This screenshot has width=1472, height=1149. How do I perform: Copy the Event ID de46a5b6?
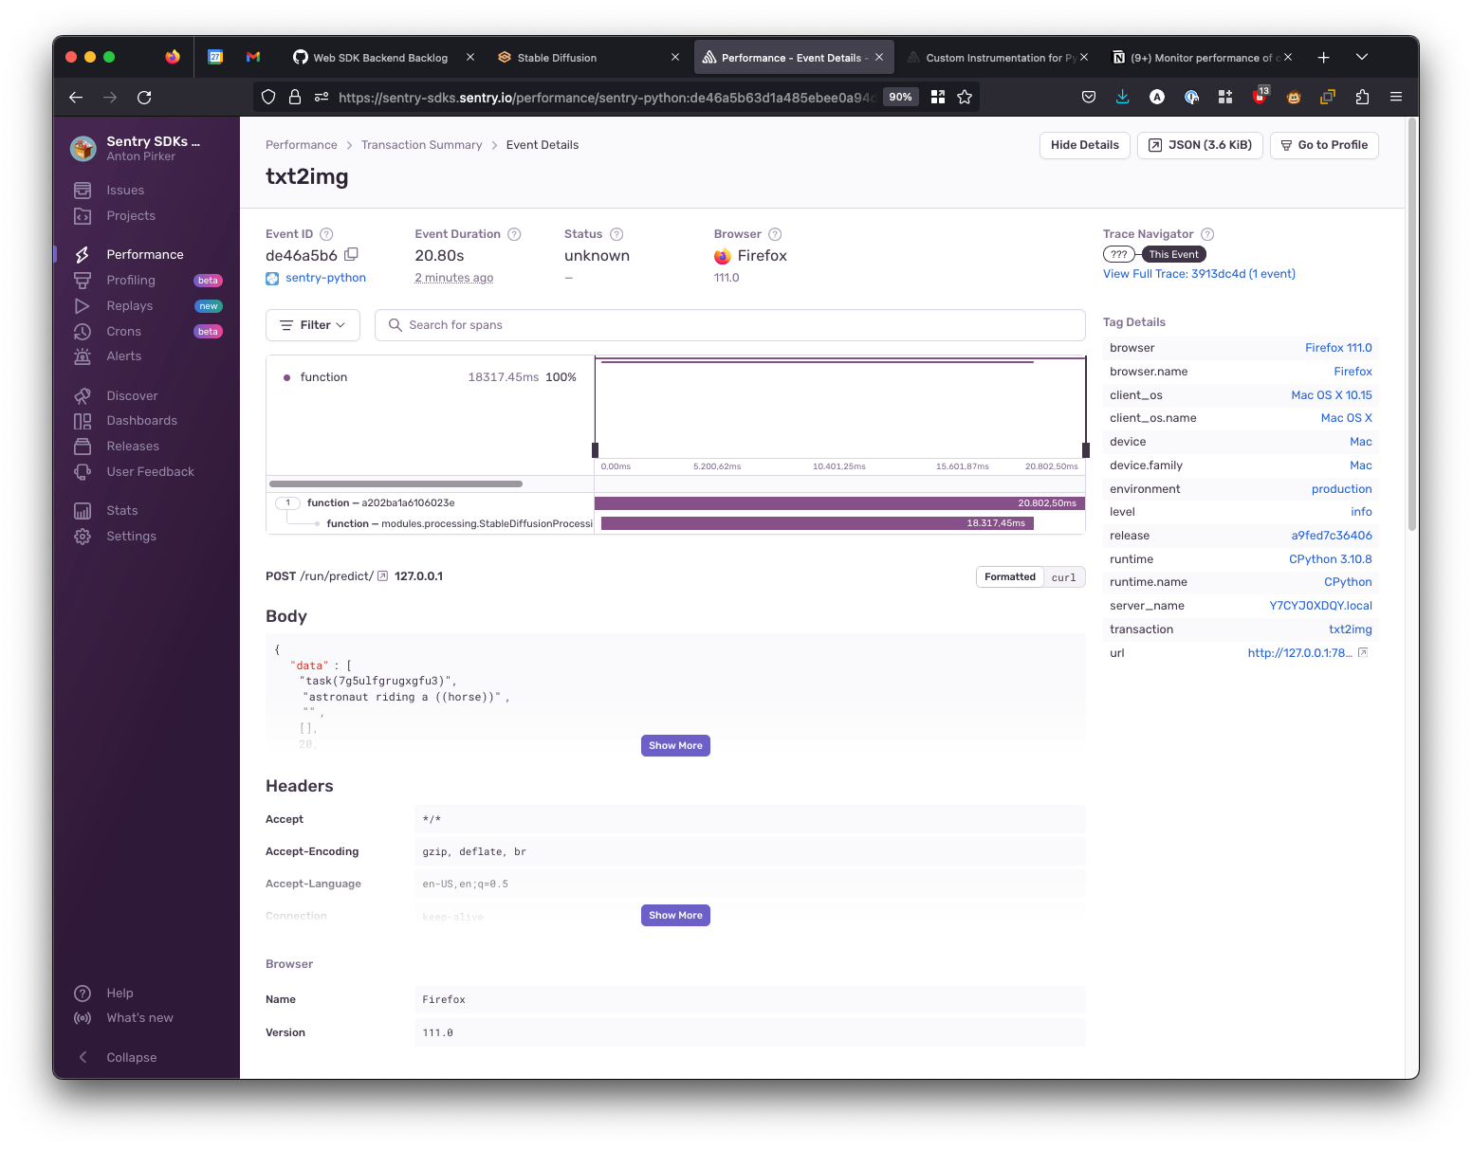click(x=351, y=255)
